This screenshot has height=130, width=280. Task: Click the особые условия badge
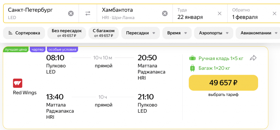tap(62, 49)
